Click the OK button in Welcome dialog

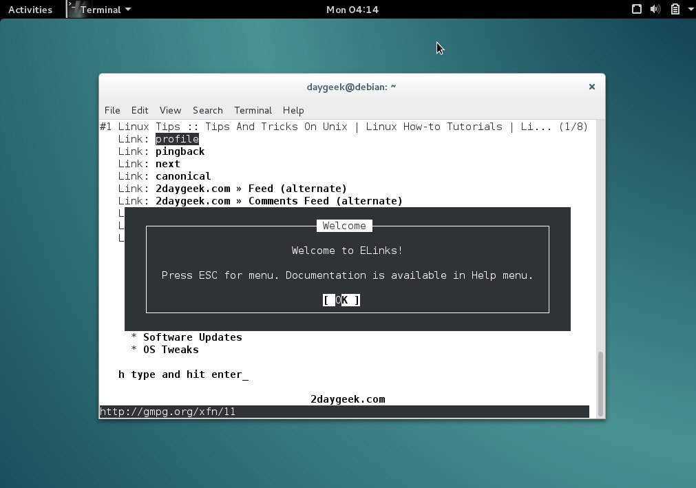click(341, 300)
